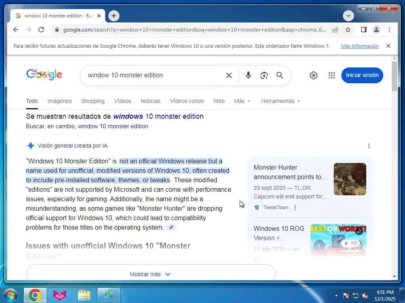Click the network tray icon
This screenshot has height=303, width=405.
[x=356, y=296]
